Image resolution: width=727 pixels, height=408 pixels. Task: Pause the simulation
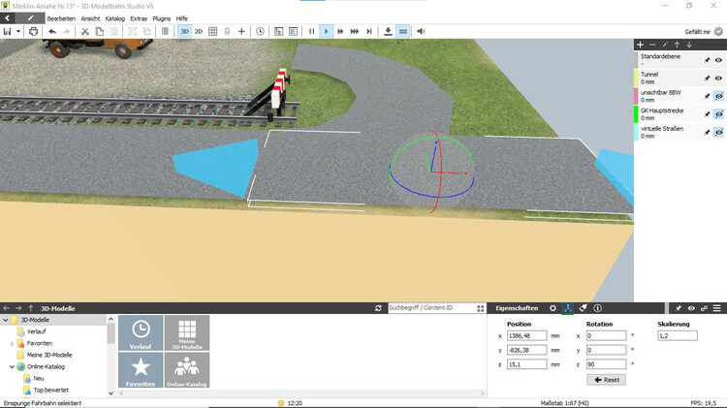click(311, 32)
